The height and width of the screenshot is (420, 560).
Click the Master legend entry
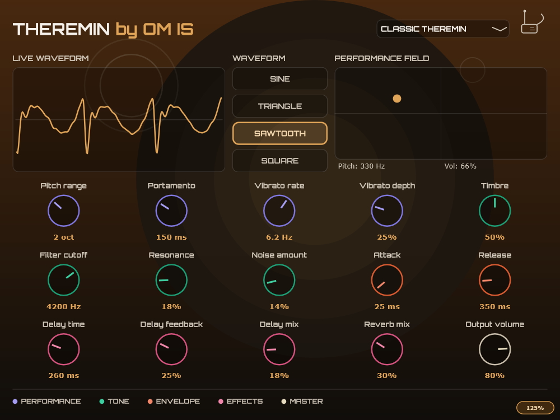(x=302, y=402)
